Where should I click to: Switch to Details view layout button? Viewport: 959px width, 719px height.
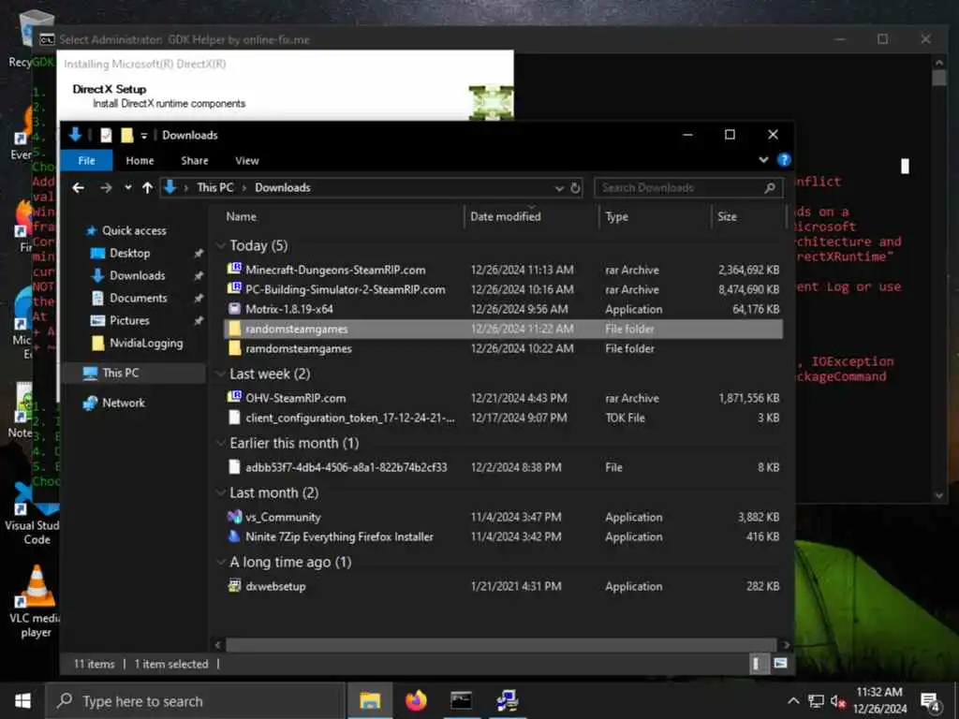click(757, 664)
